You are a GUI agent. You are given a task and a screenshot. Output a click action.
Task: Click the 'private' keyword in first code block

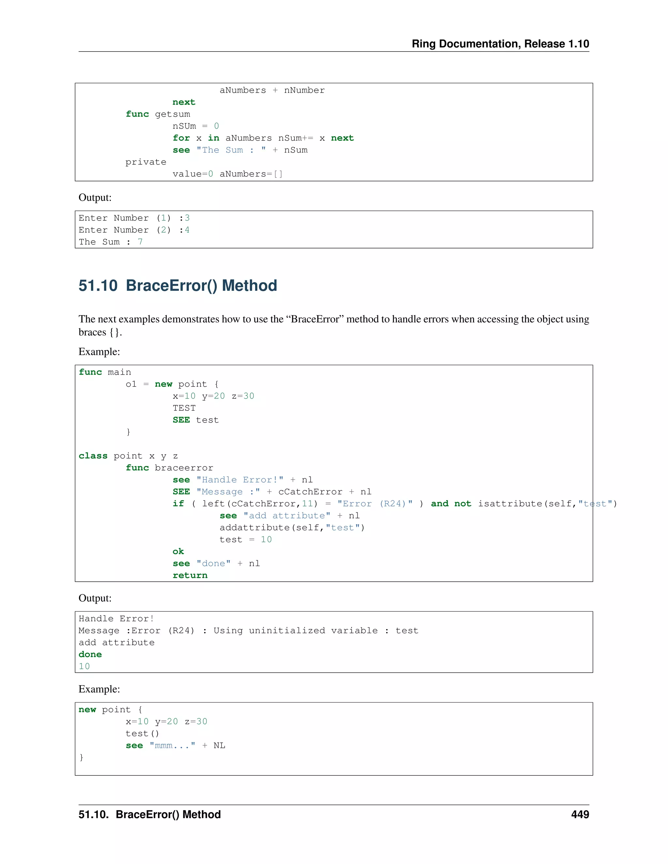[145, 162]
